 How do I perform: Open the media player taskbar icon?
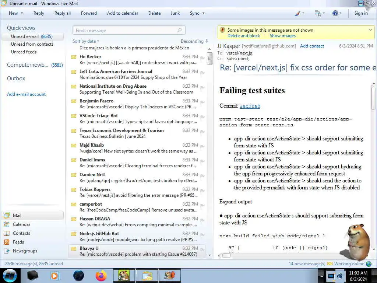tap(54, 276)
